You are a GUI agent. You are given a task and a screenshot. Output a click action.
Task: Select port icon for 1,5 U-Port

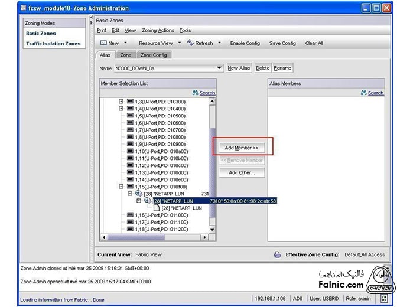(130, 116)
